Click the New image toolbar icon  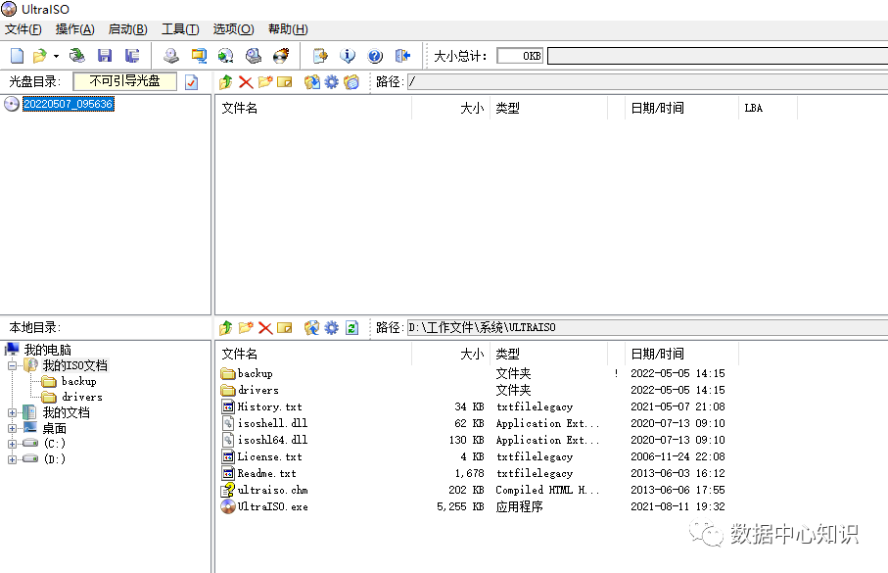[17, 56]
